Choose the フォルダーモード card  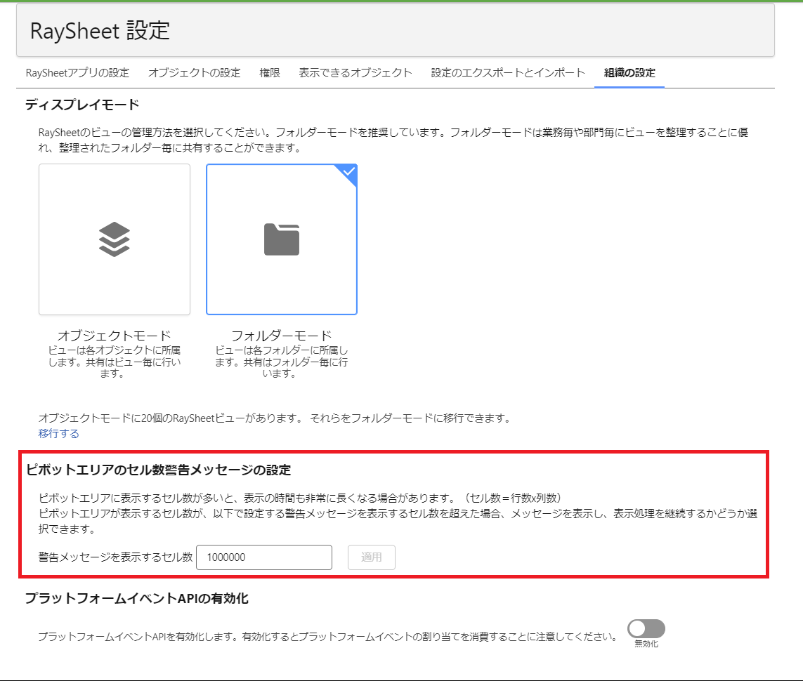[282, 239]
